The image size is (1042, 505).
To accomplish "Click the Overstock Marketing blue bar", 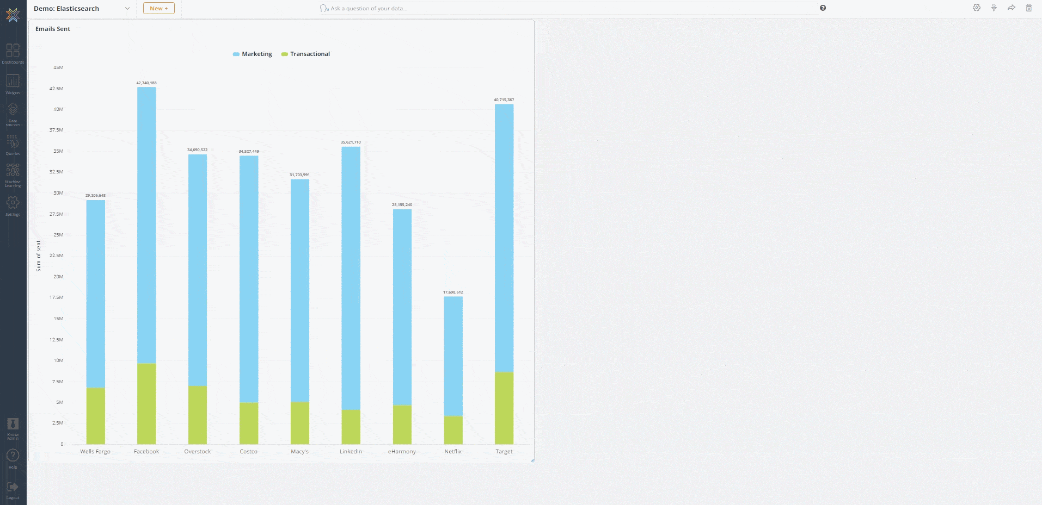I will coord(198,270).
